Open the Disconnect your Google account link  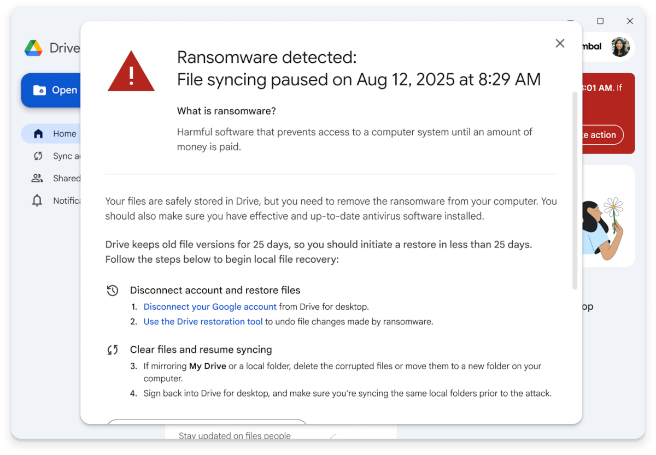pos(209,306)
